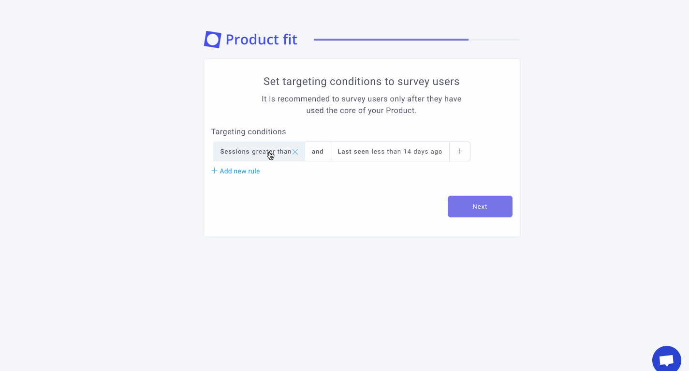689x371 pixels.
Task: Open the chat widget bubble
Action: point(666,360)
